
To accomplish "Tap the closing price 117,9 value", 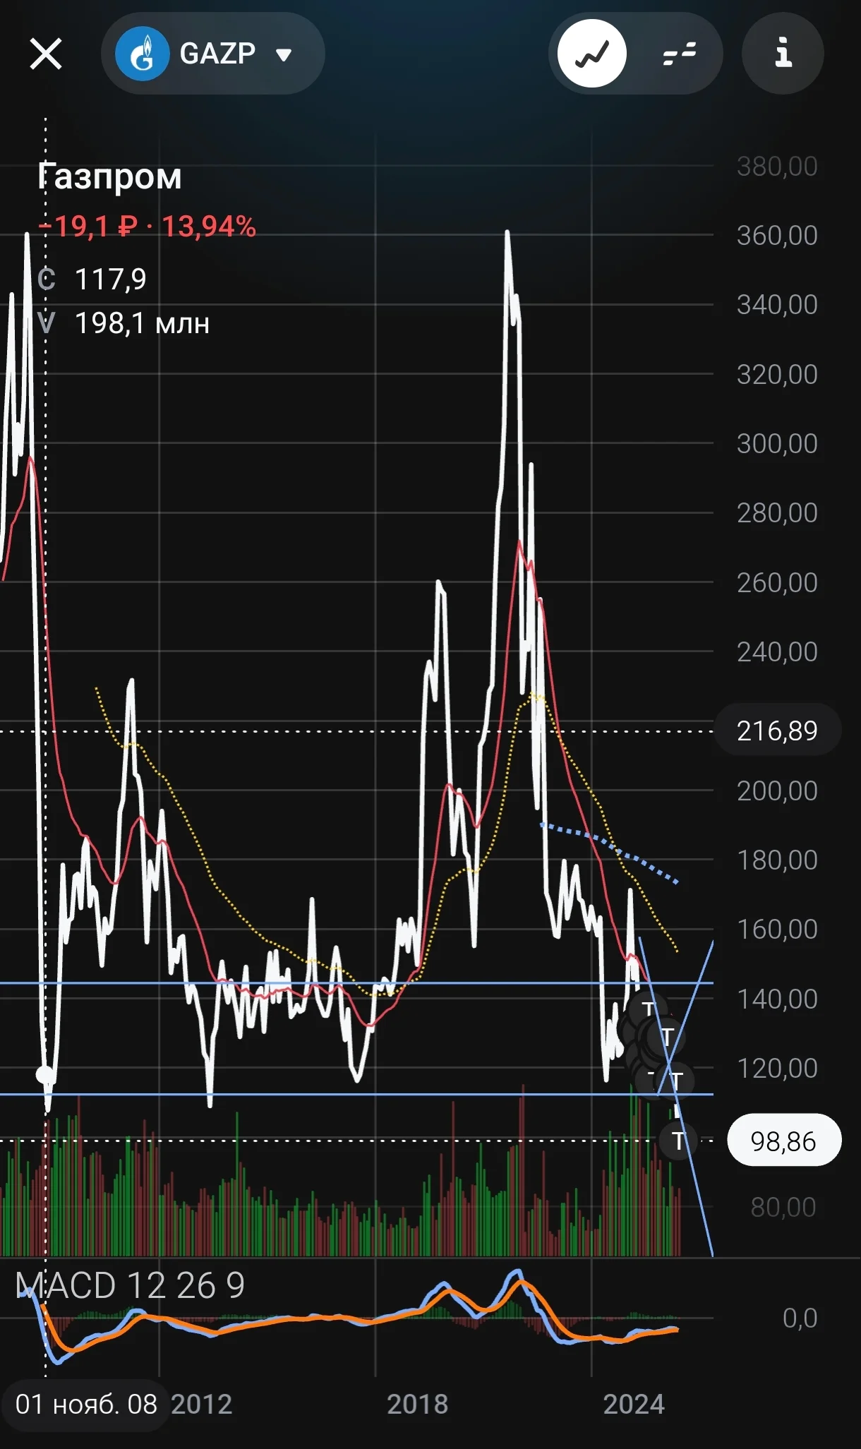I will tap(111, 279).
